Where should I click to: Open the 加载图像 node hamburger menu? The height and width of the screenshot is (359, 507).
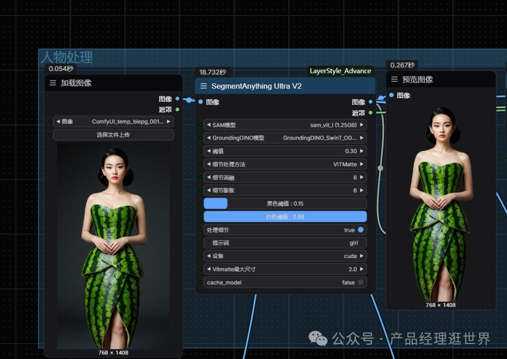(53, 83)
